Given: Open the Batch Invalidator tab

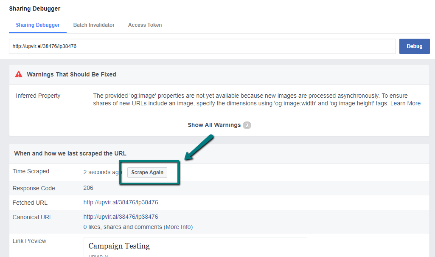Looking at the screenshot, I should 94,25.
